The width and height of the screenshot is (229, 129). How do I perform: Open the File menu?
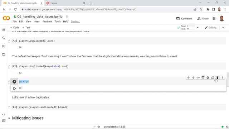(15, 21)
